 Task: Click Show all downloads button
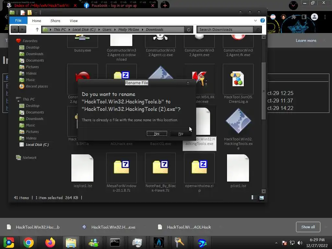click(x=308, y=227)
